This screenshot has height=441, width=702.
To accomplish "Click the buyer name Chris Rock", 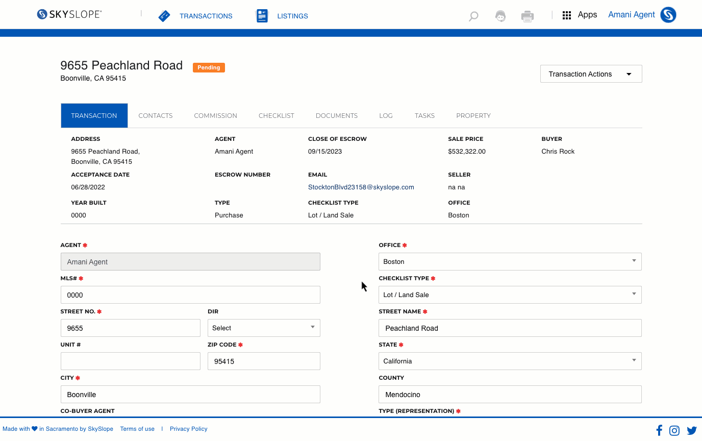I will point(558,152).
